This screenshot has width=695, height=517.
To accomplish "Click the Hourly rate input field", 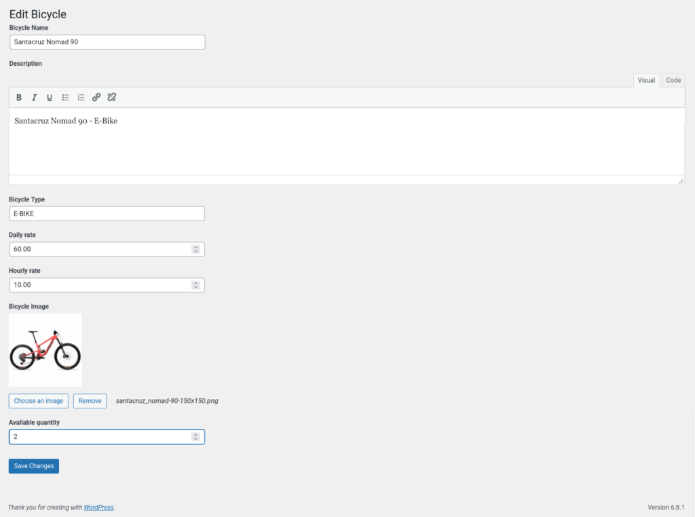I will click(107, 285).
